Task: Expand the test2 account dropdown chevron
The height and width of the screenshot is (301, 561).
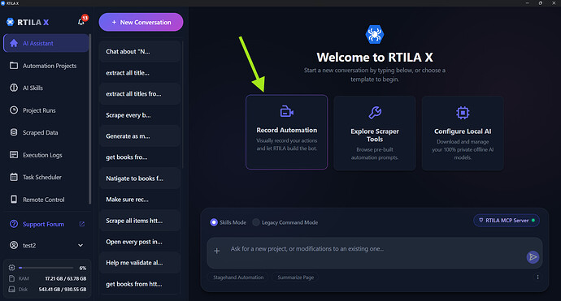Action: pyautogui.click(x=80, y=245)
